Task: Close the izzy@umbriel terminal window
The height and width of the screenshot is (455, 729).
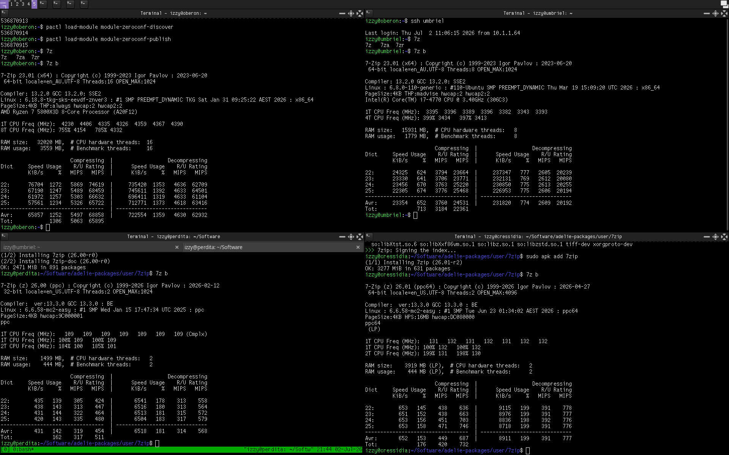Action: [724, 13]
